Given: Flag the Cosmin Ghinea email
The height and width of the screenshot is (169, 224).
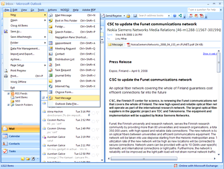Looking at the screenshot, I should [x=98, y=130].
